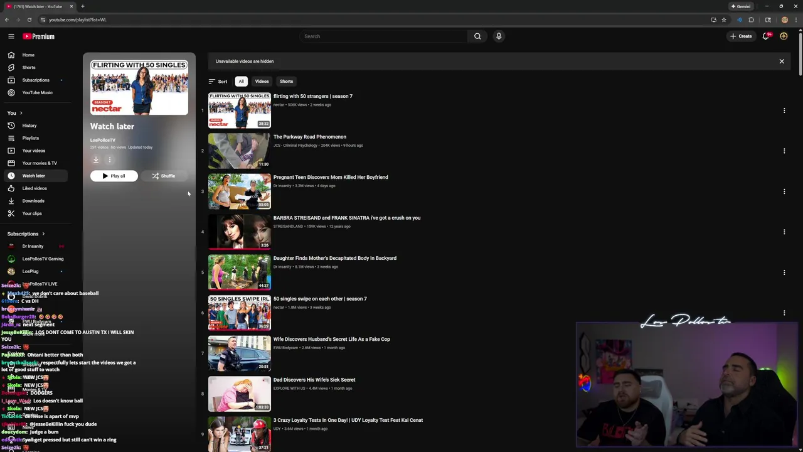Open options for 50 singles swipe video
The width and height of the screenshot is (803, 452).
click(x=784, y=313)
